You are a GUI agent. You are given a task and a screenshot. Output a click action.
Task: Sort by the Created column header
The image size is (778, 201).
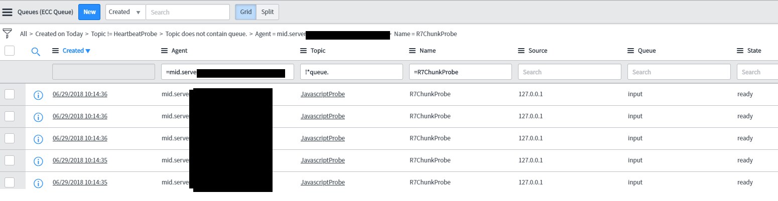pos(73,51)
